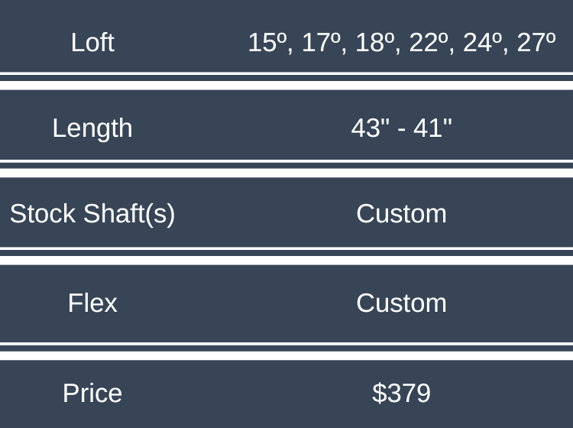Click the 27º loft value
The width and height of the screenshot is (573, 428).
pyautogui.click(x=536, y=43)
